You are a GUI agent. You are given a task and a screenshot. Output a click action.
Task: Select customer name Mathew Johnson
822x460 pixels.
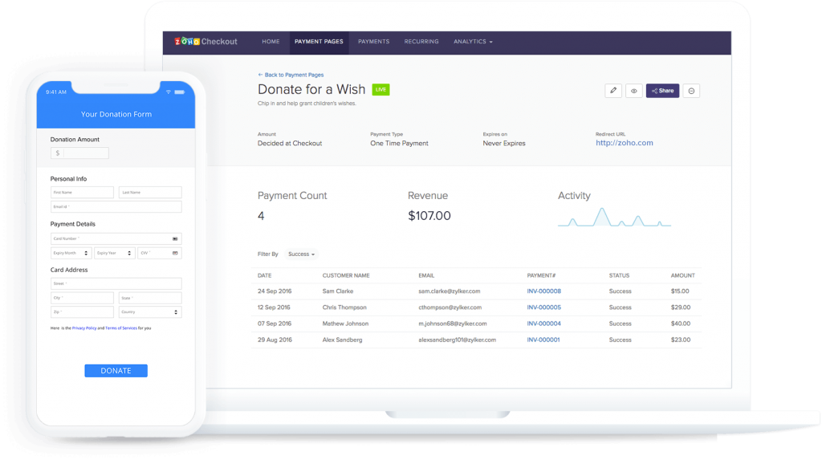(345, 324)
